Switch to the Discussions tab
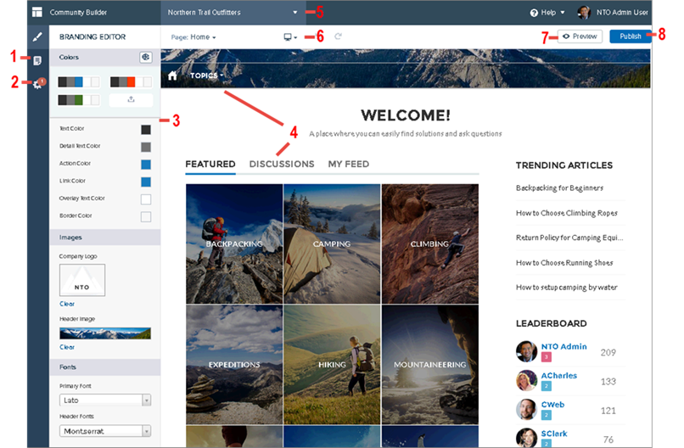The width and height of the screenshot is (684, 448). (x=282, y=164)
